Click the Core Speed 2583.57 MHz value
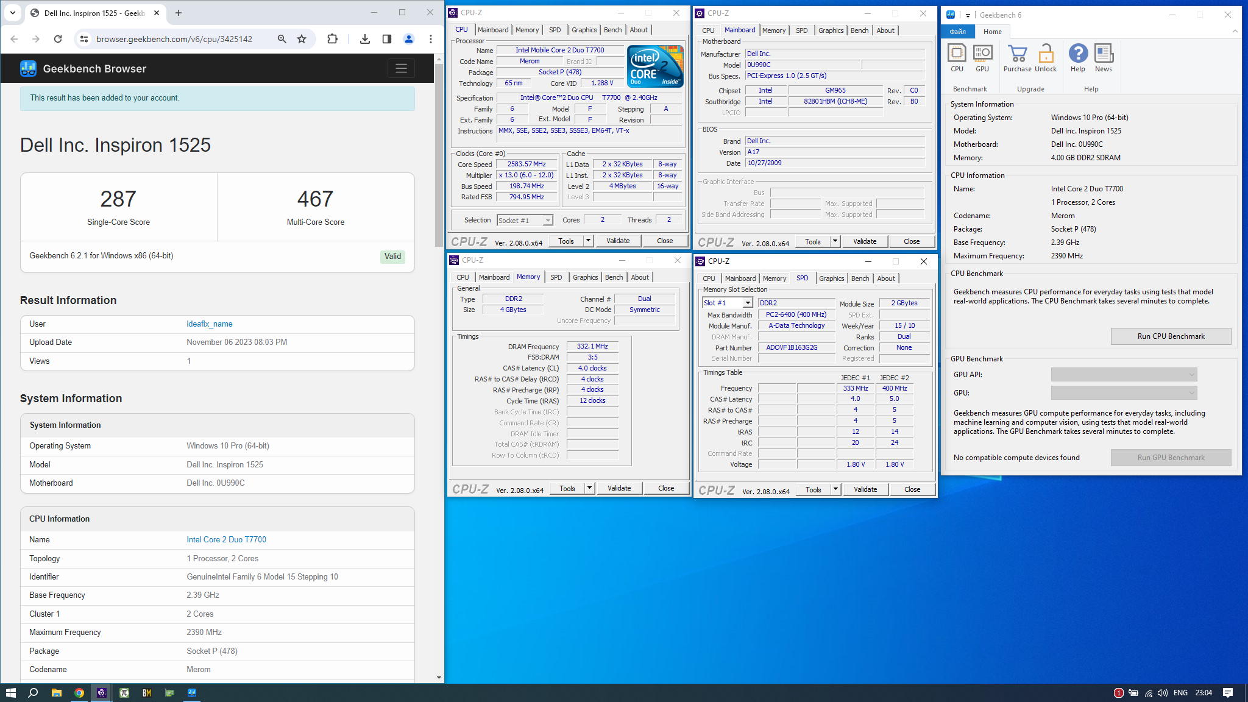The height and width of the screenshot is (702, 1248). tap(527, 165)
